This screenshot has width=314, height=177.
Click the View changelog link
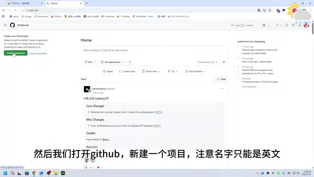250,87
